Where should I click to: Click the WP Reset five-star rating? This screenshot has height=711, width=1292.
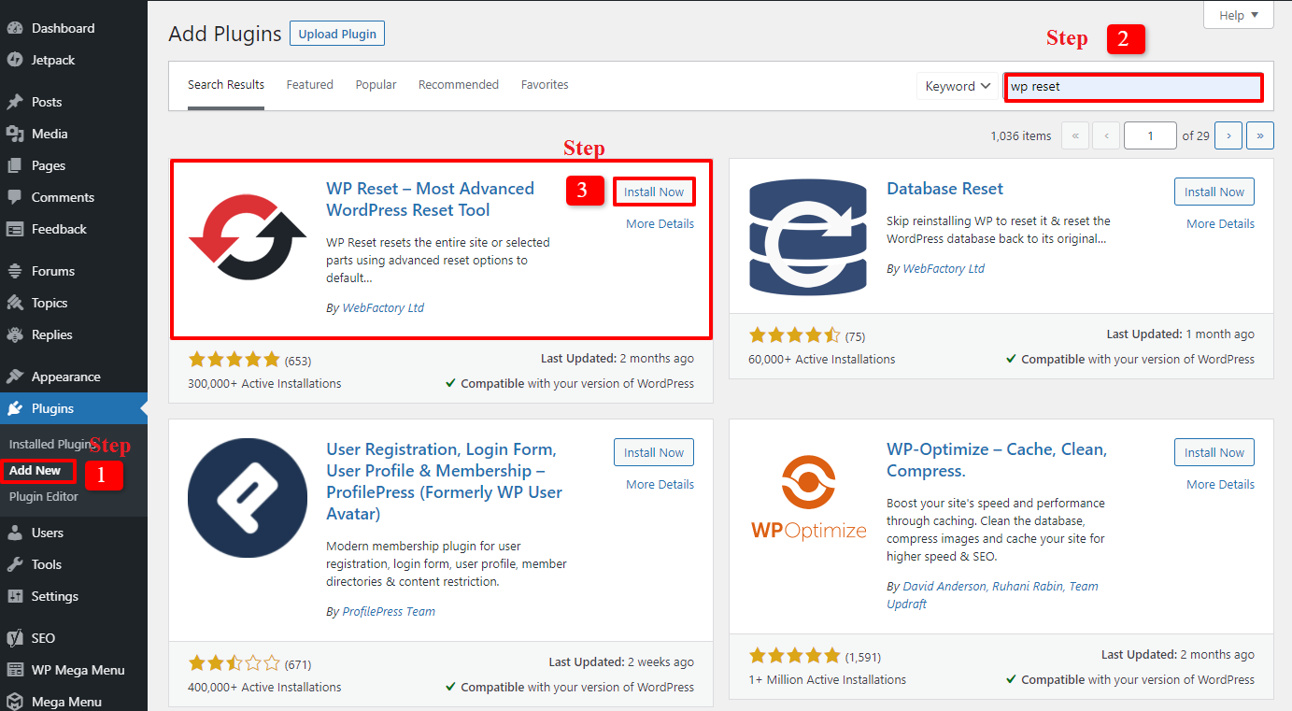tap(234, 360)
